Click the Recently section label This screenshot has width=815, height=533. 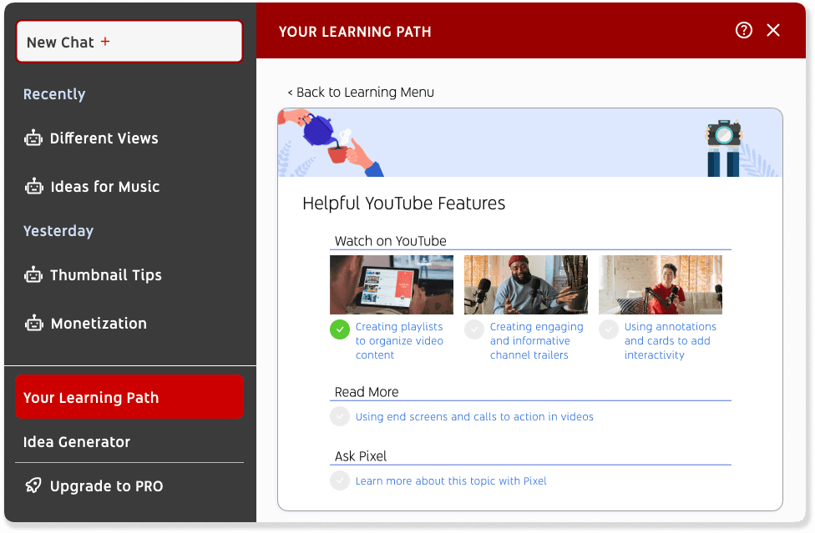click(x=54, y=94)
